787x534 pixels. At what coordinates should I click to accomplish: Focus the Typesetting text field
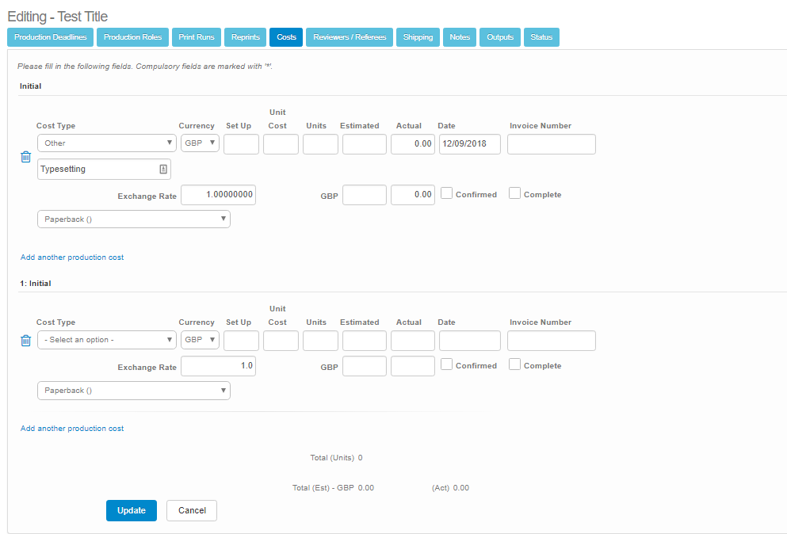point(104,169)
